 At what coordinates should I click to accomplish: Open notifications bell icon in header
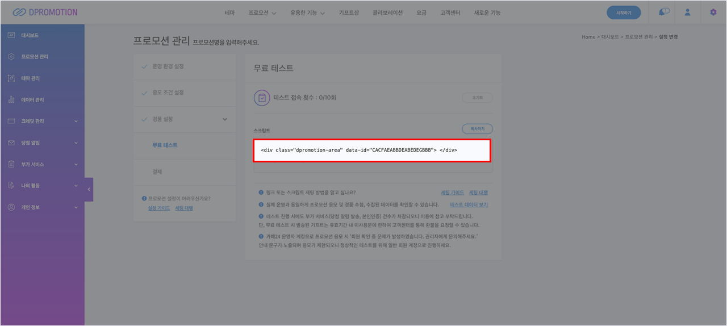point(662,12)
